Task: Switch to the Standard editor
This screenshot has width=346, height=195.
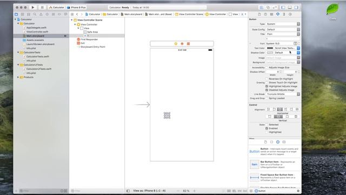Action: pyautogui.click(x=262, y=8)
